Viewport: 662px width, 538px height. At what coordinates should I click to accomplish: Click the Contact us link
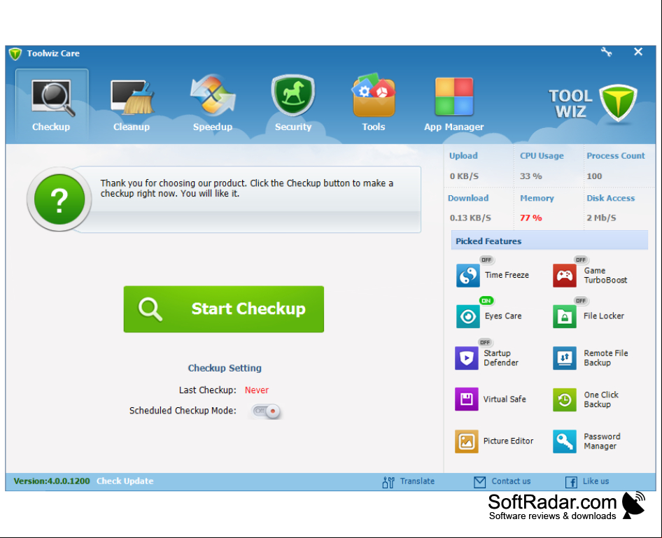511,481
